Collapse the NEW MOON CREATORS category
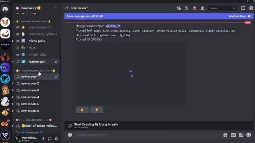 point(35,71)
